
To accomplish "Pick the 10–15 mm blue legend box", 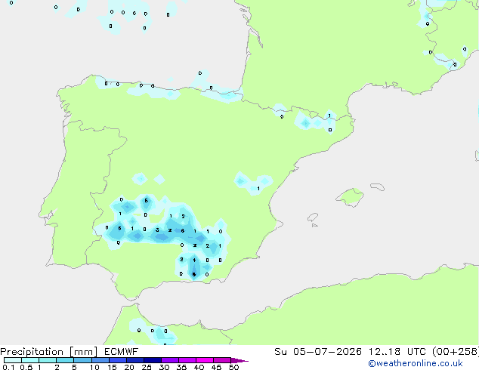I will (100, 360).
